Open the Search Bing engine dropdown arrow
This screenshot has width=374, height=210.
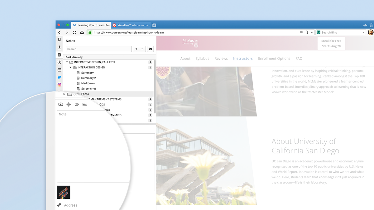click(363, 32)
